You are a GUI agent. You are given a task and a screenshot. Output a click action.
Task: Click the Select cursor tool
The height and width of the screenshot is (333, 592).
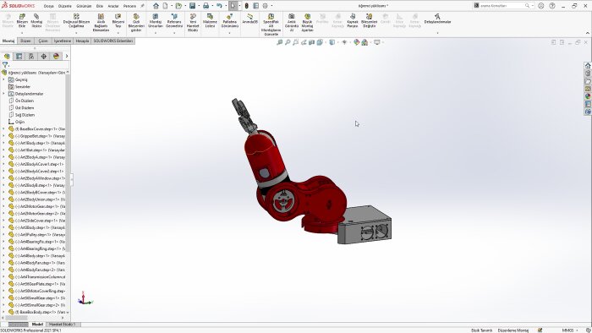[x=233, y=6]
